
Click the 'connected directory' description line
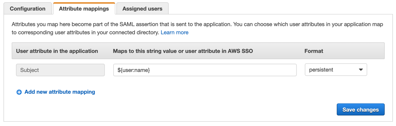(85, 32)
